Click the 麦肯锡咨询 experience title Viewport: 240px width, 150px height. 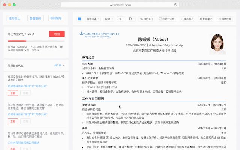point(89,105)
